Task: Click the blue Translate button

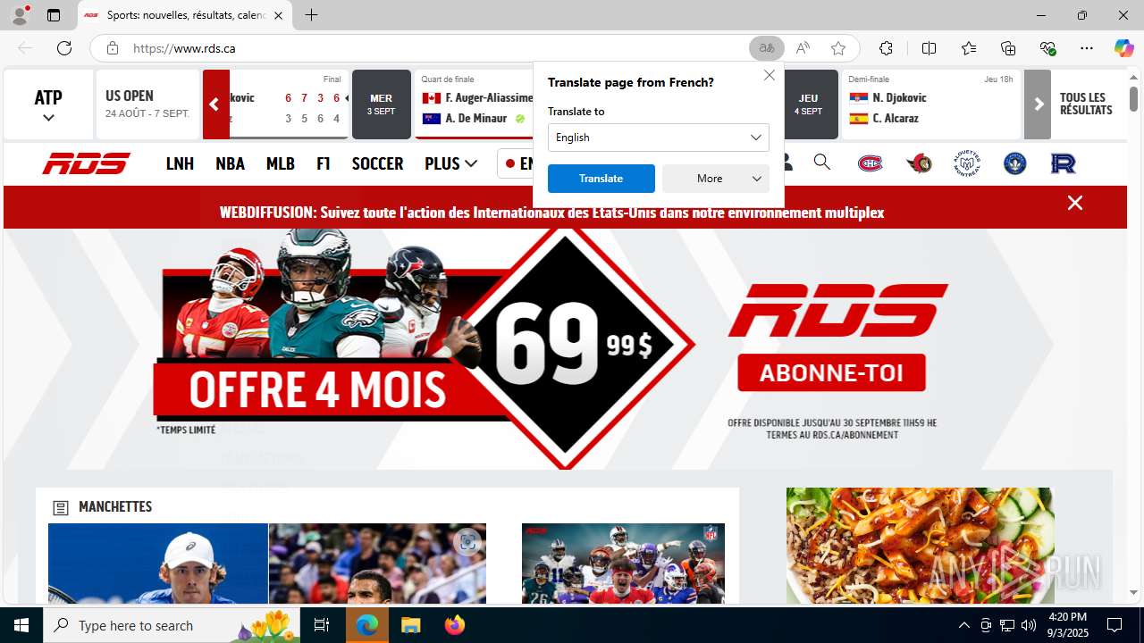Action: pos(601,179)
